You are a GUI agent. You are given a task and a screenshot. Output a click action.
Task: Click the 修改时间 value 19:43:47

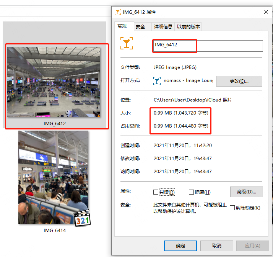tap(203, 159)
